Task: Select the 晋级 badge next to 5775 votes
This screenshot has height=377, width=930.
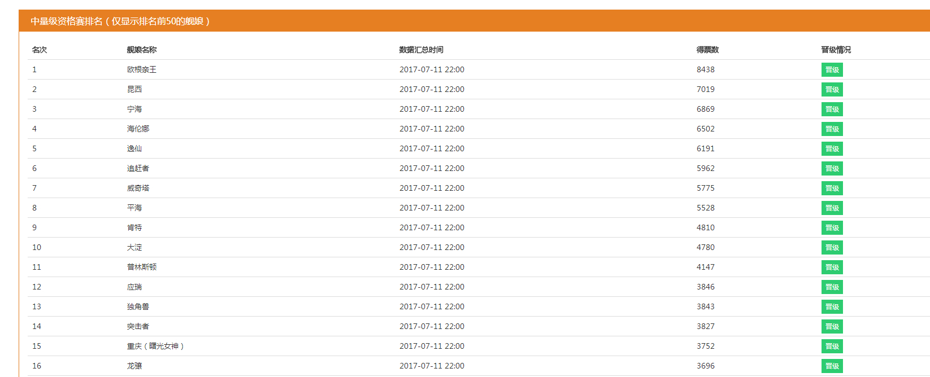Action: coord(832,188)
